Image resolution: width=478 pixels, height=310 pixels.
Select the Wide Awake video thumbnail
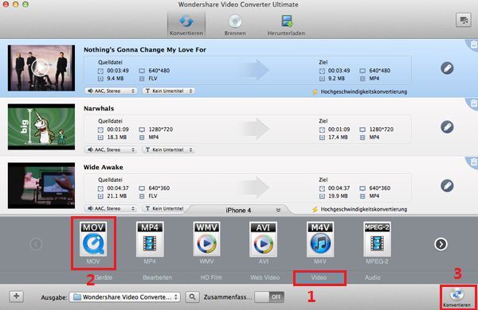coord(41,185)
